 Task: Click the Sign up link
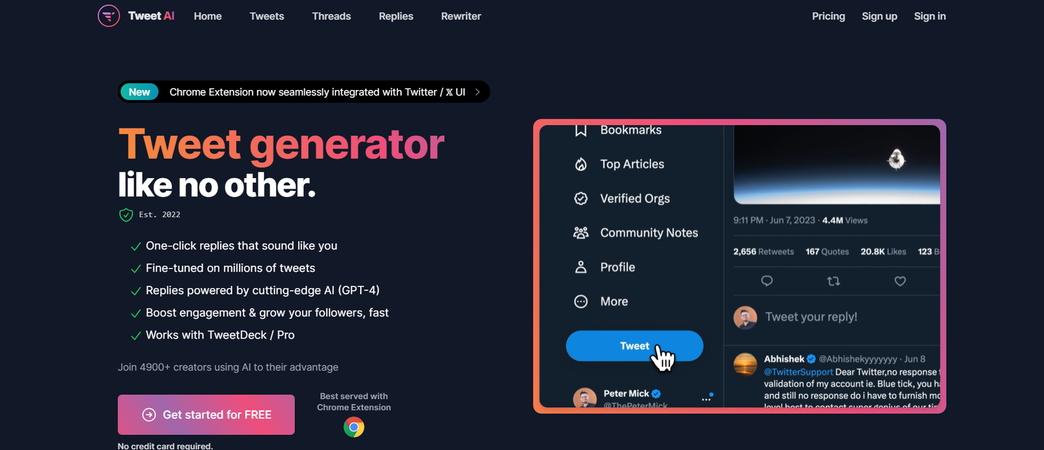click(880, 16)
